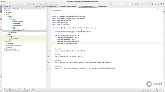The height and width of the screenshot is (92, 165).
Task: Open Project Structure folder icon
Action: point(158,4)
